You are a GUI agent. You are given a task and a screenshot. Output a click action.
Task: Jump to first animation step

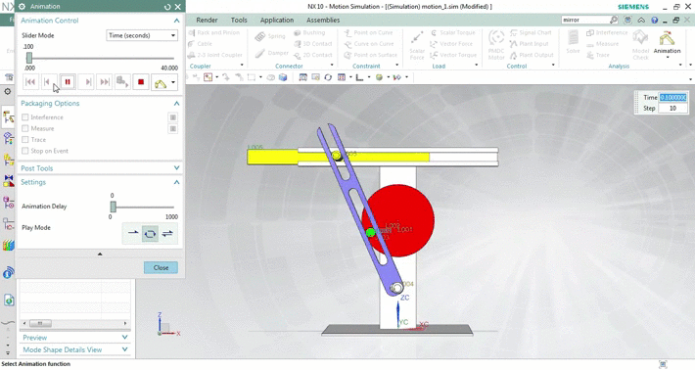click(30, 82)
